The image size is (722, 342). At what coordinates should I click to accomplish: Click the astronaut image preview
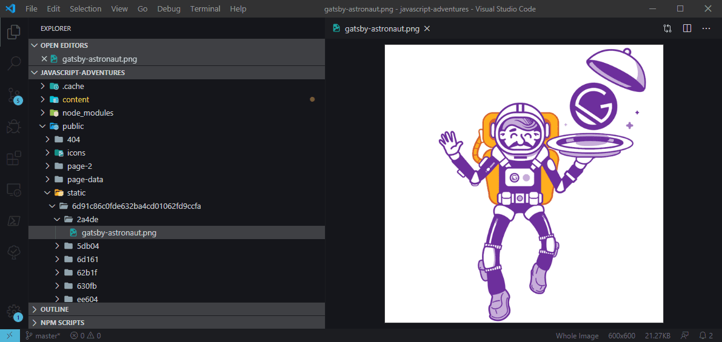524,184
